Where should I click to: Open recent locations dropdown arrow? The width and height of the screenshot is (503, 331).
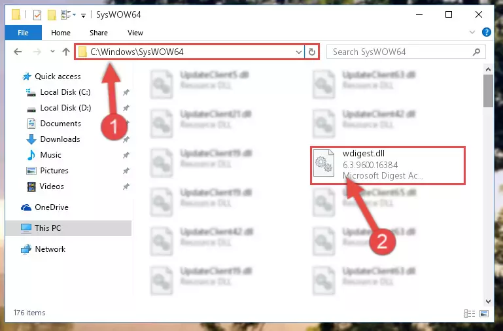click(x=52, y=51)
